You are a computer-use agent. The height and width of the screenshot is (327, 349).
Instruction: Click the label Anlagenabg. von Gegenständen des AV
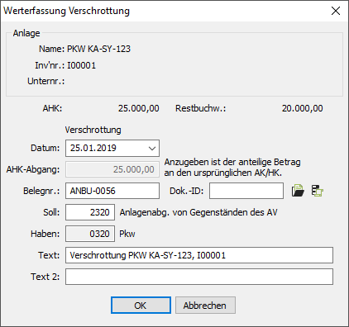coord(198,212)
